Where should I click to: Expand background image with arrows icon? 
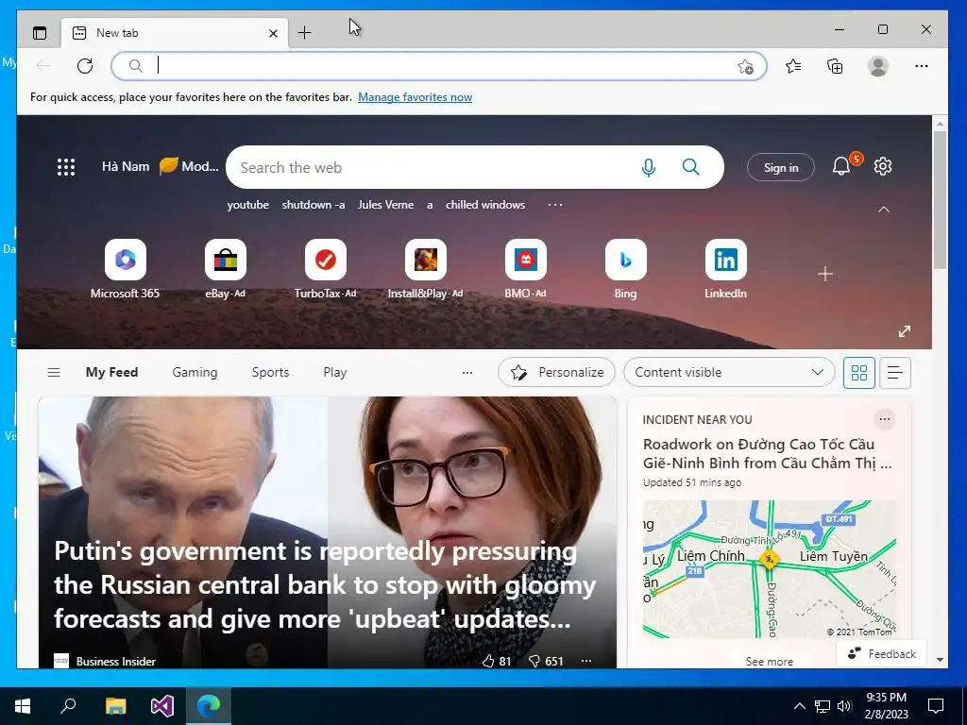pos(904,331)
